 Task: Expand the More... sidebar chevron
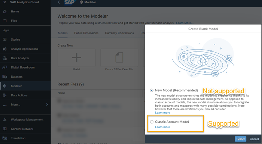click(47, 104)
